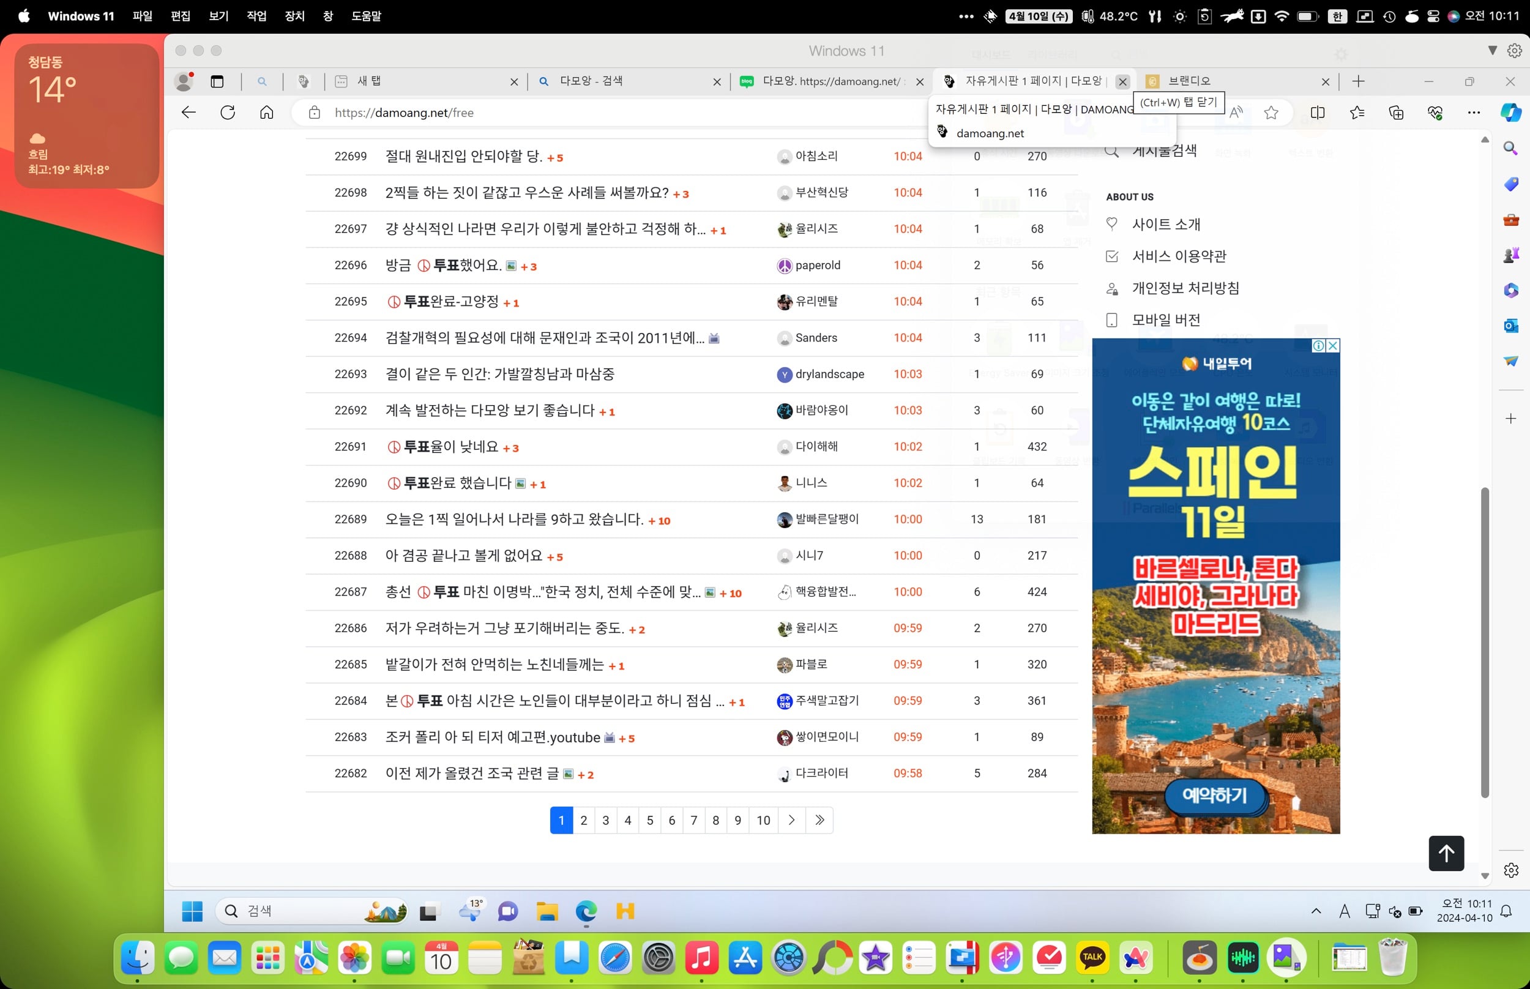Add page to favorites star
Screen dimensions: 1530x989
click(1271, 113)
